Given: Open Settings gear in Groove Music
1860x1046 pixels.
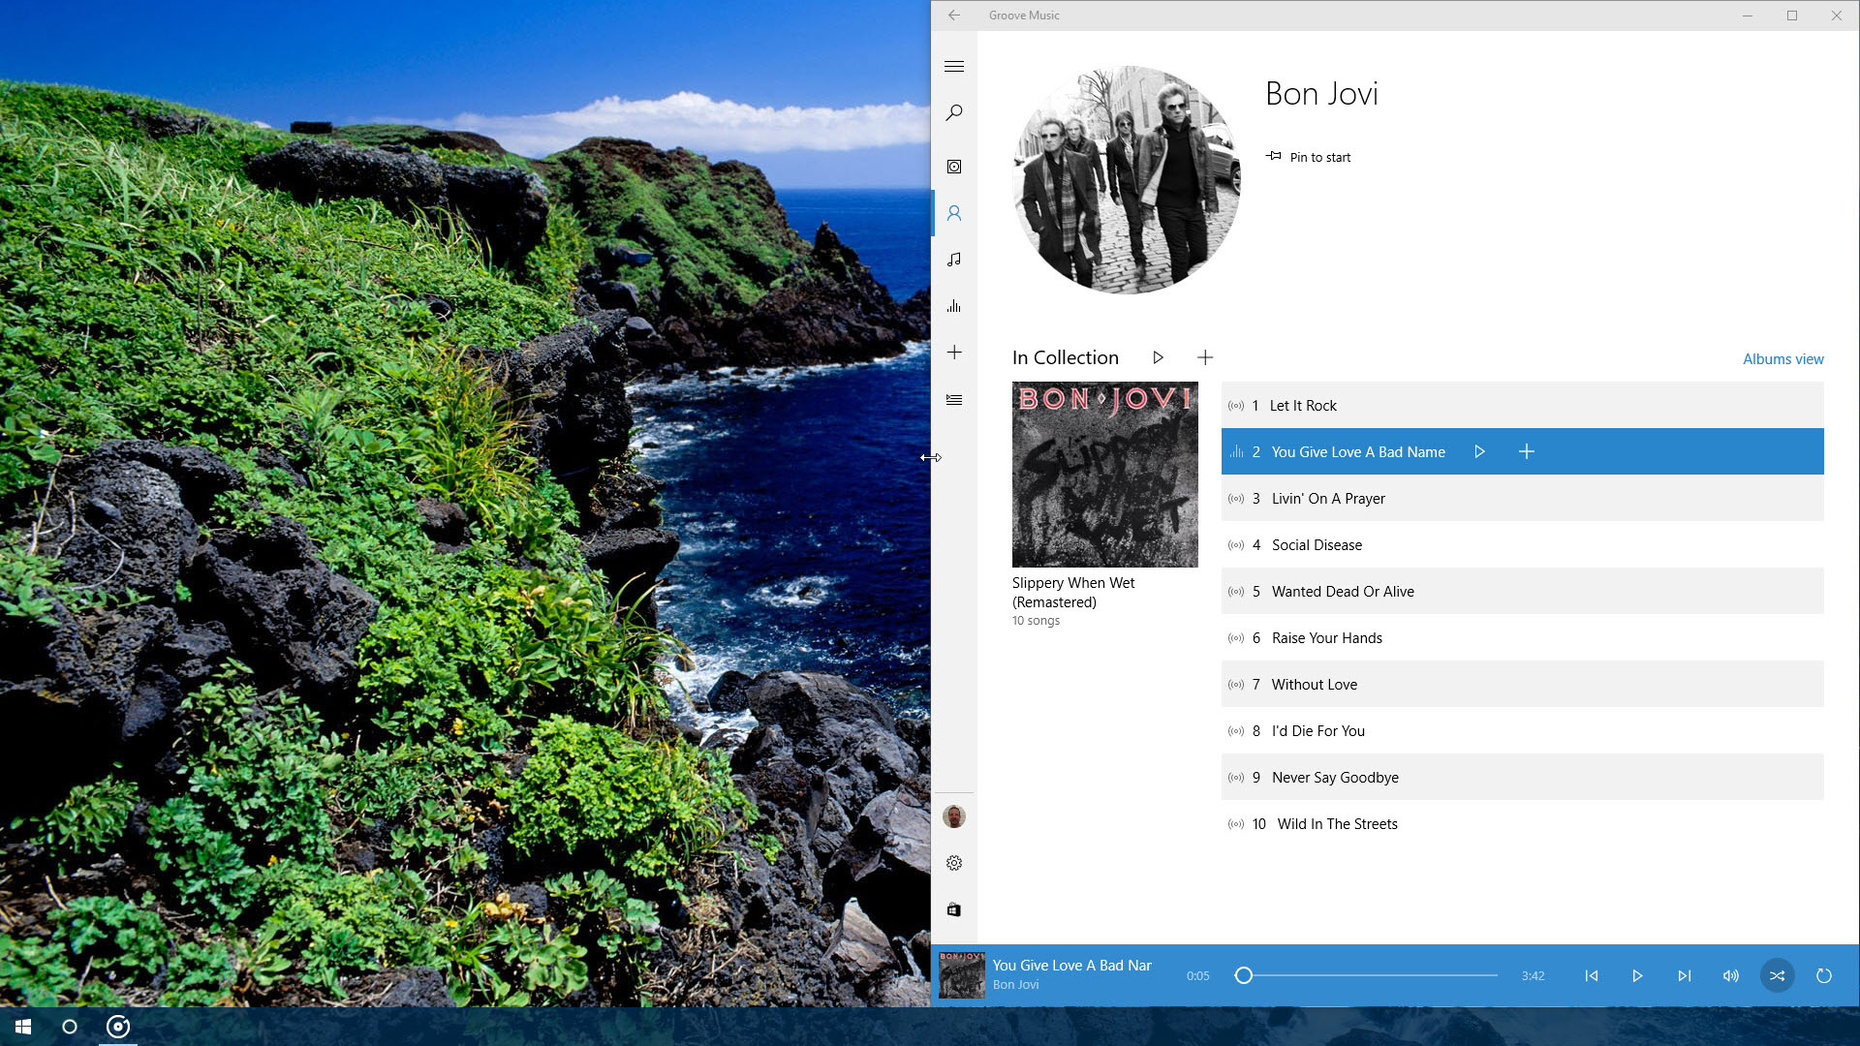Looking at the screenshot, I should 954,863.
